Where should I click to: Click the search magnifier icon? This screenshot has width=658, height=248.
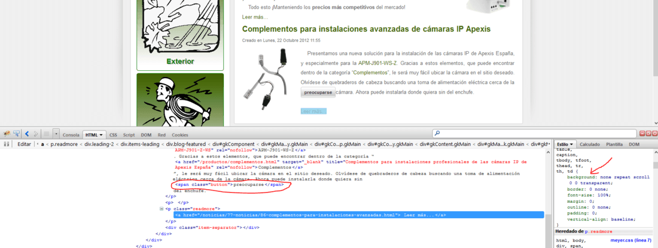tap(437, 134)
